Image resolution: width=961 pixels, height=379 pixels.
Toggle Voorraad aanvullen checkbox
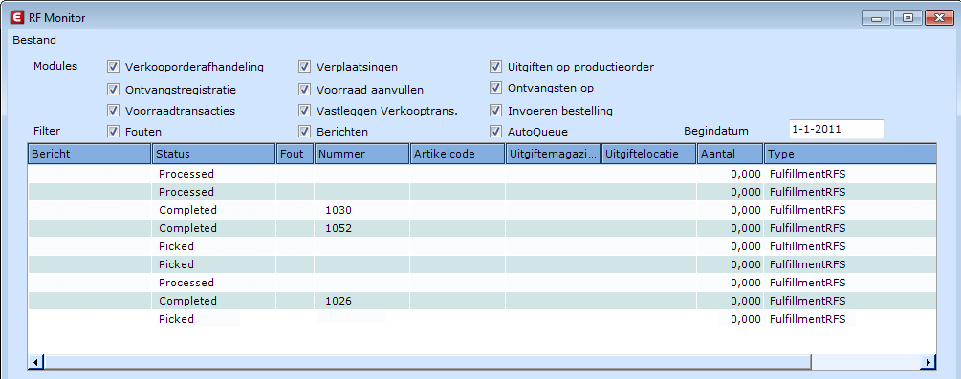(305, 90)
